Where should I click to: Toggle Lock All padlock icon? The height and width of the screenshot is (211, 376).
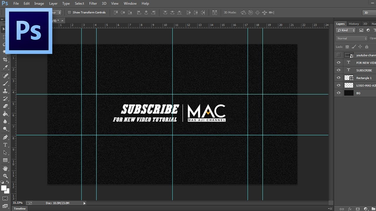point(367,47)
